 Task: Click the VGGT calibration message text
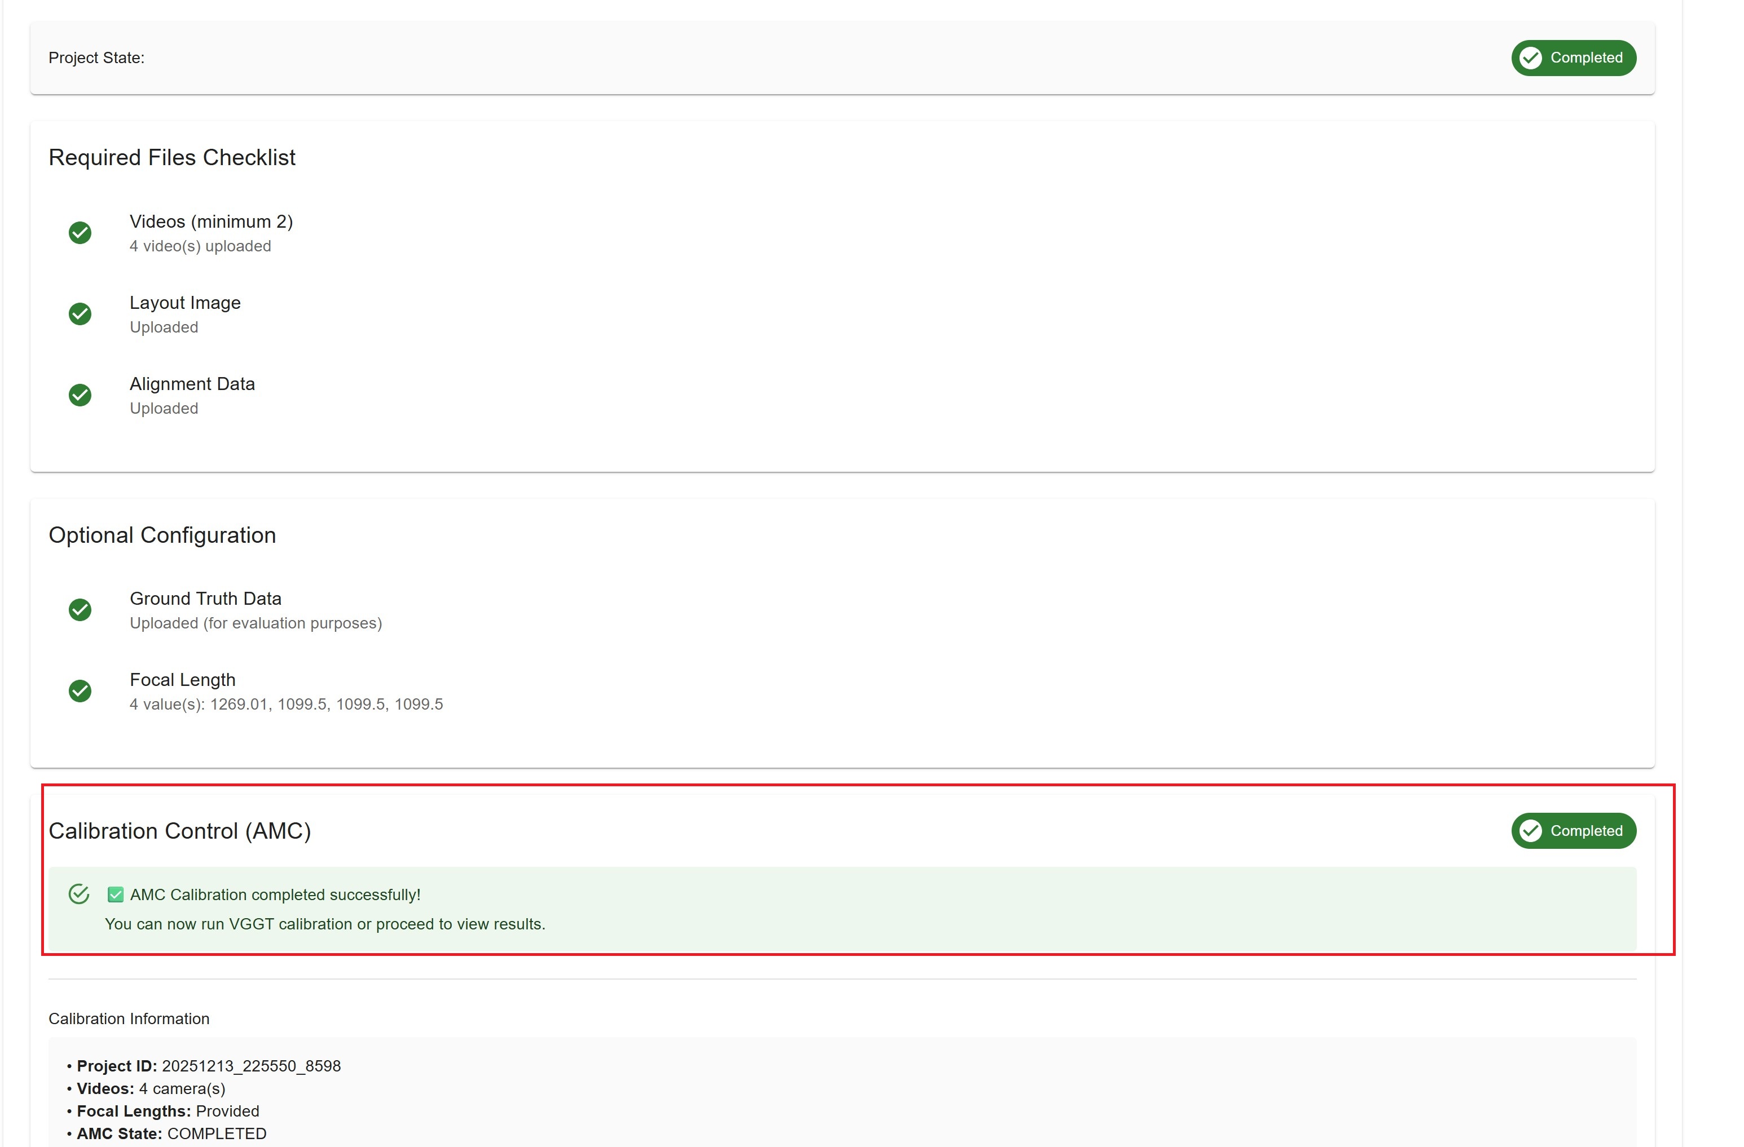325,924
